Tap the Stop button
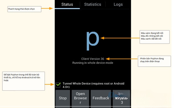Screen dimensions: 177x108 (x=63, y=98)
